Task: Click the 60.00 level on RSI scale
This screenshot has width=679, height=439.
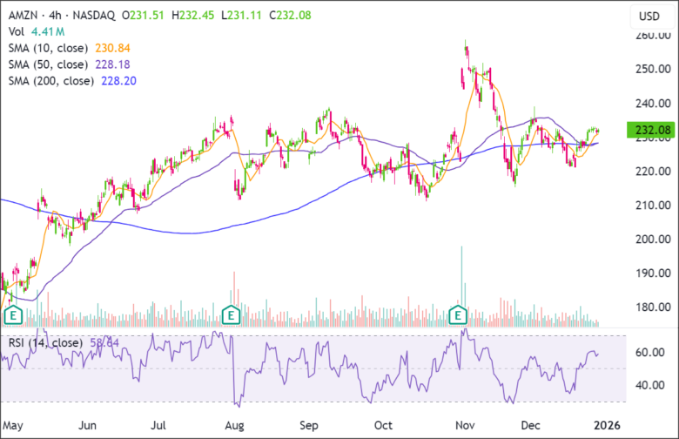Action: (645, 353)
